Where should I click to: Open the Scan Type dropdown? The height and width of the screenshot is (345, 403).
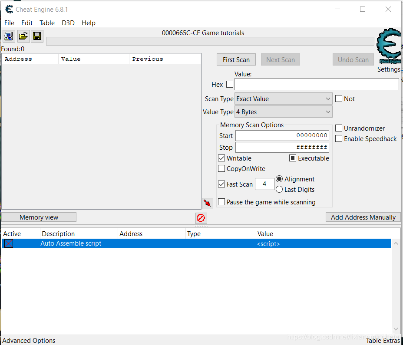[284, 99]
